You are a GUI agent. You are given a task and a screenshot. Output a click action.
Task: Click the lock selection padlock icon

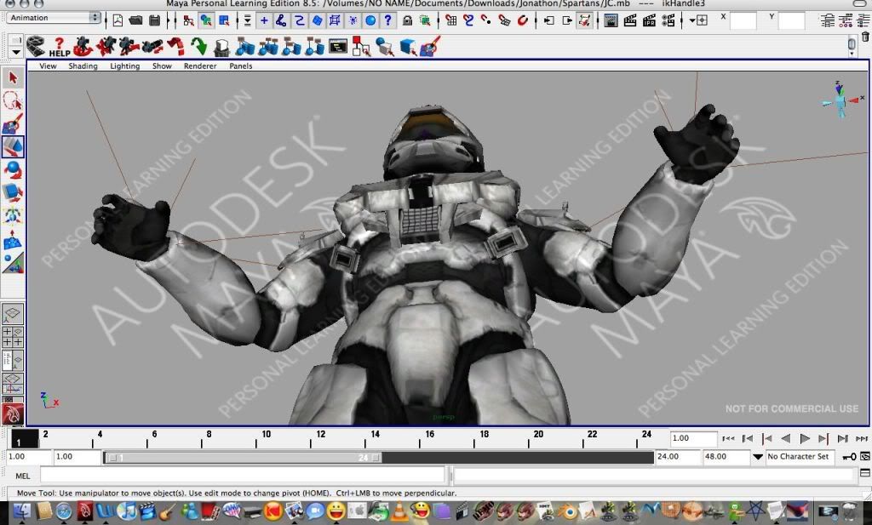408,20
